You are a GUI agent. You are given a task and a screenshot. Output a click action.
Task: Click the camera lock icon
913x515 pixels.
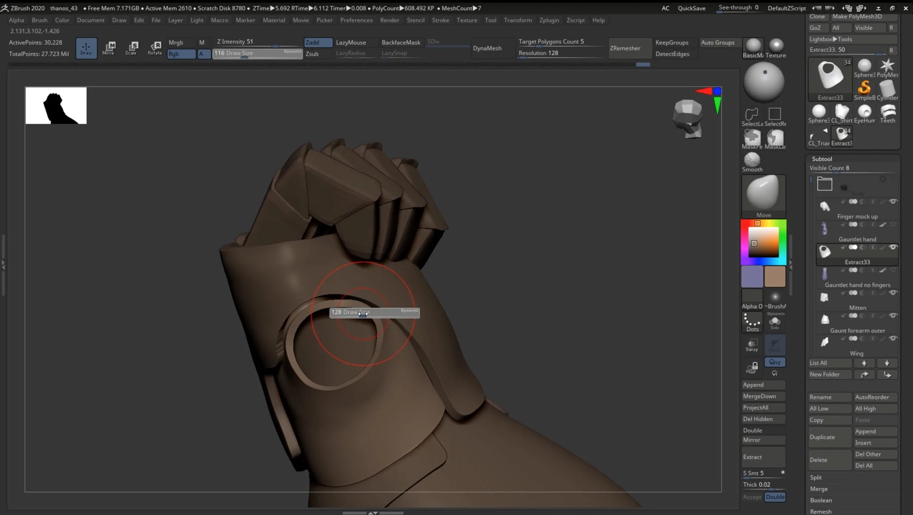coord(752,367)
